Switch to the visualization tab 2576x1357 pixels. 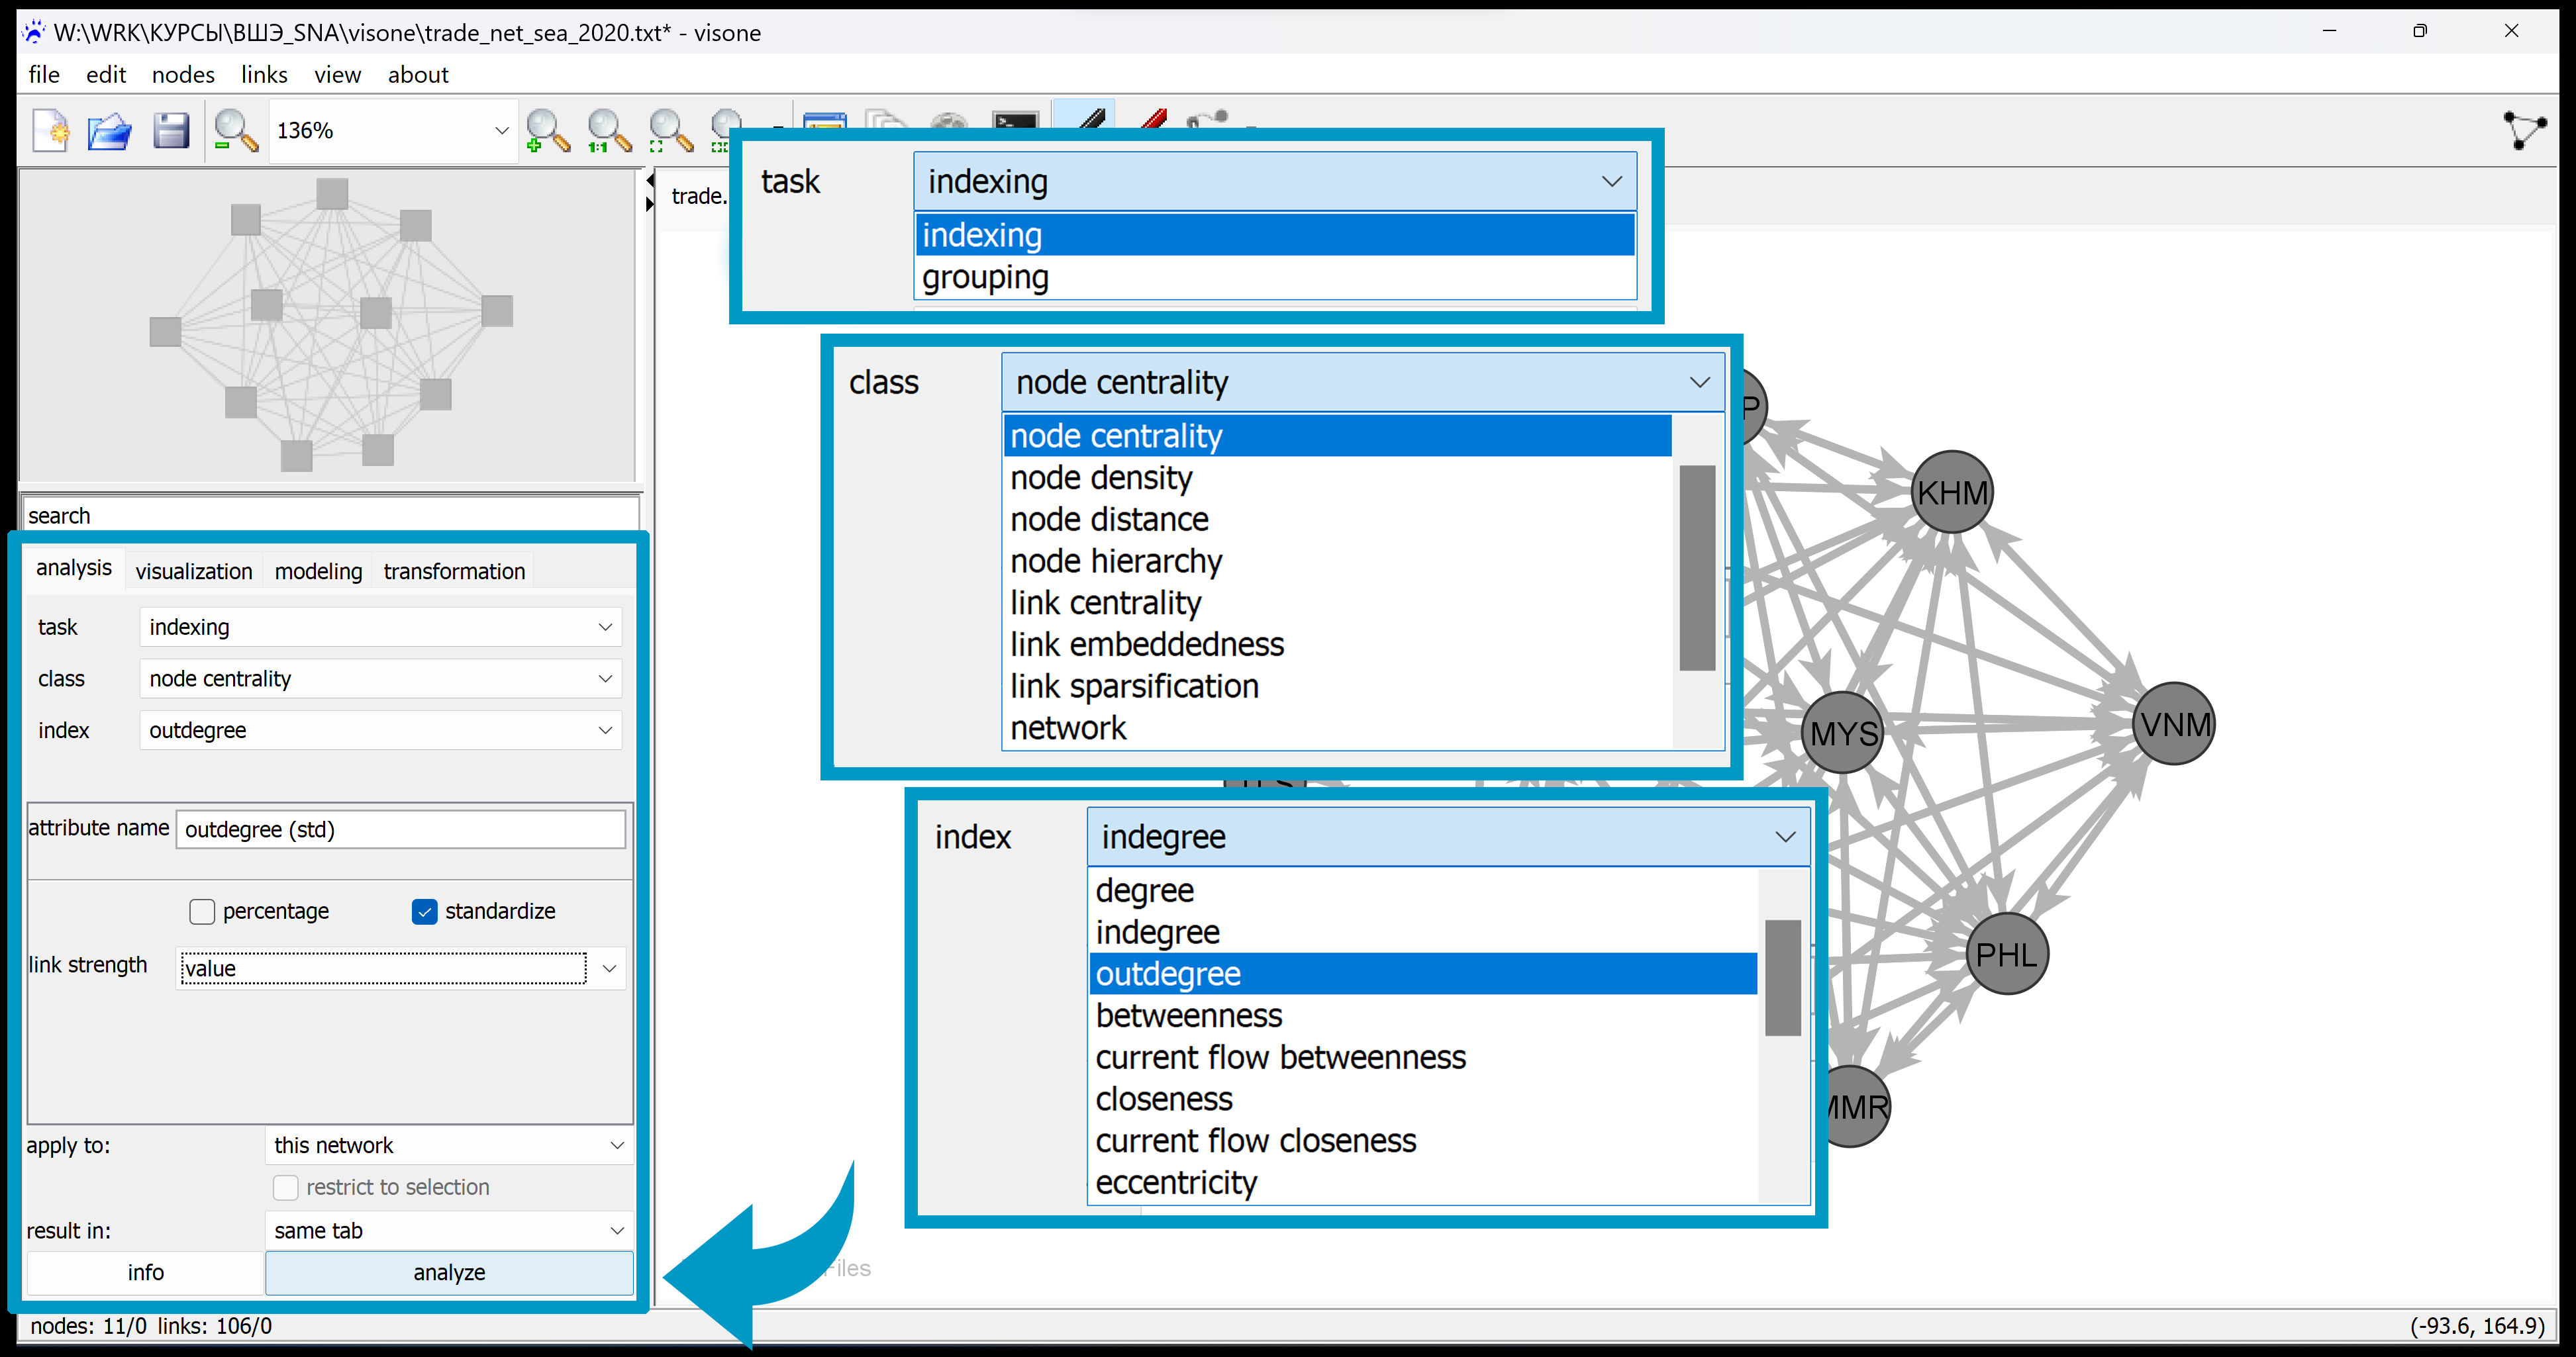194,571
